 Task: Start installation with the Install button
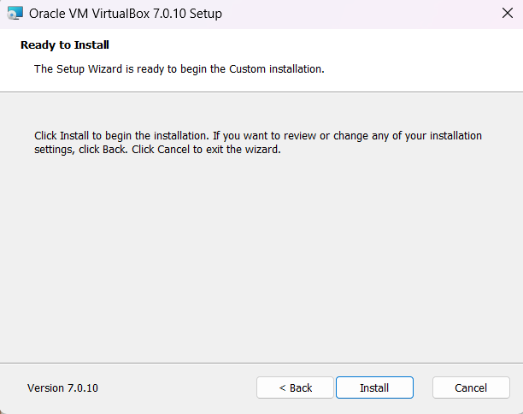374,387
